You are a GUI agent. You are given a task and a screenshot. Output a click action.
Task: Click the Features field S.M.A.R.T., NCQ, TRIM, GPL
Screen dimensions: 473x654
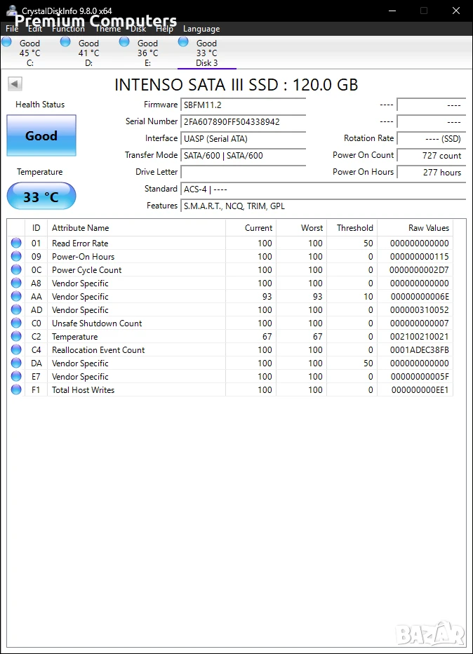(324, 206)
